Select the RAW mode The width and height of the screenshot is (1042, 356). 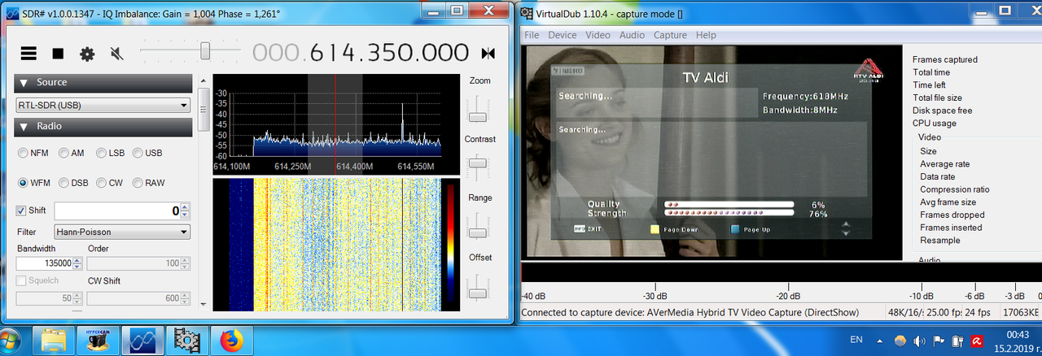tap(148, 183)
